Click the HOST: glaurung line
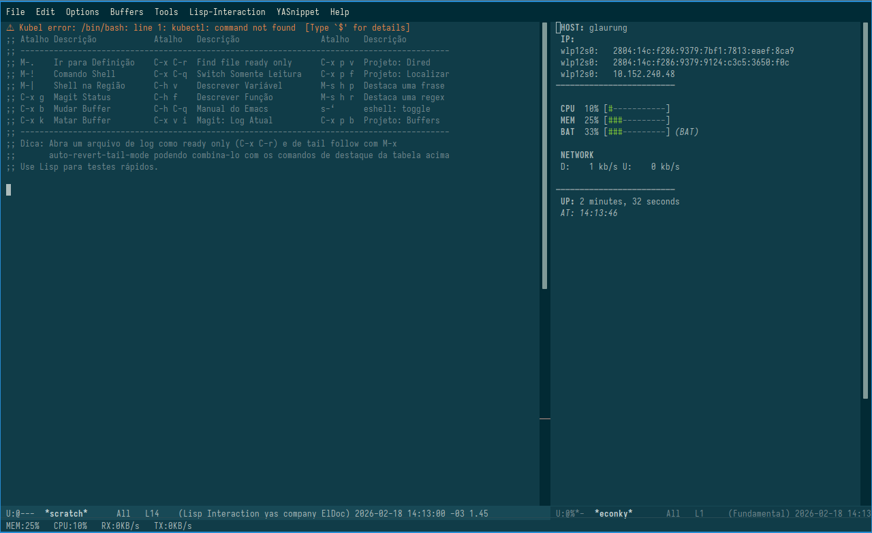 [x=594, y=28]
